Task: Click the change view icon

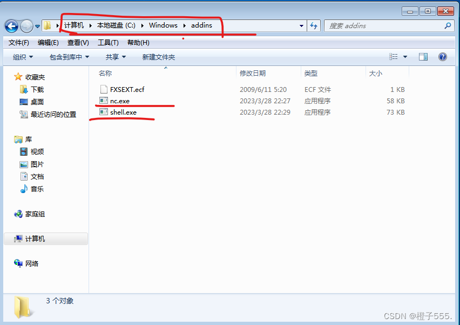Action: click(x=394, y=57)
